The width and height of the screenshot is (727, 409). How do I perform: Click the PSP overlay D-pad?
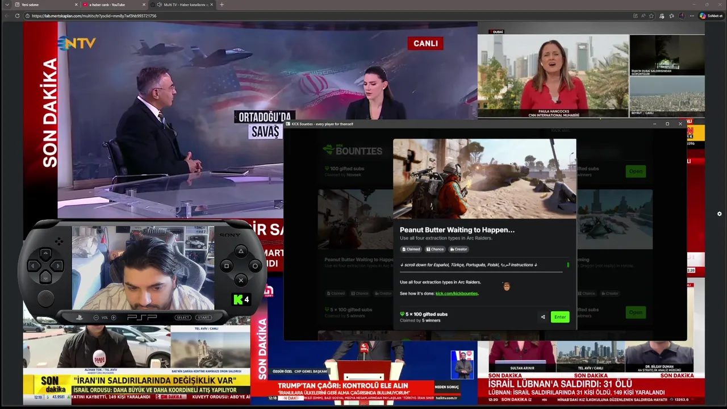point(45,265)
